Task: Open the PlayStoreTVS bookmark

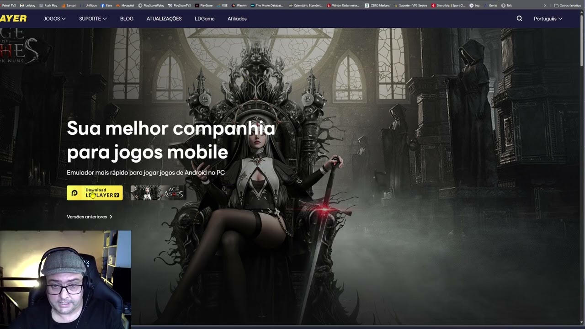Action: pyautogui.click(x=180, y=5)
